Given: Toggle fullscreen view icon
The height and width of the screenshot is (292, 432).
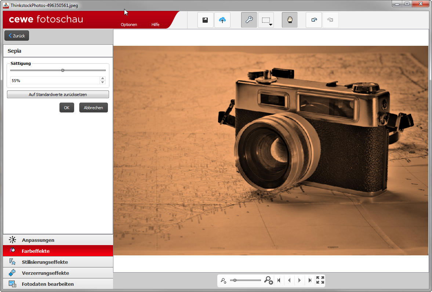Looking at the screenshot, I should [x=320, y=280].
